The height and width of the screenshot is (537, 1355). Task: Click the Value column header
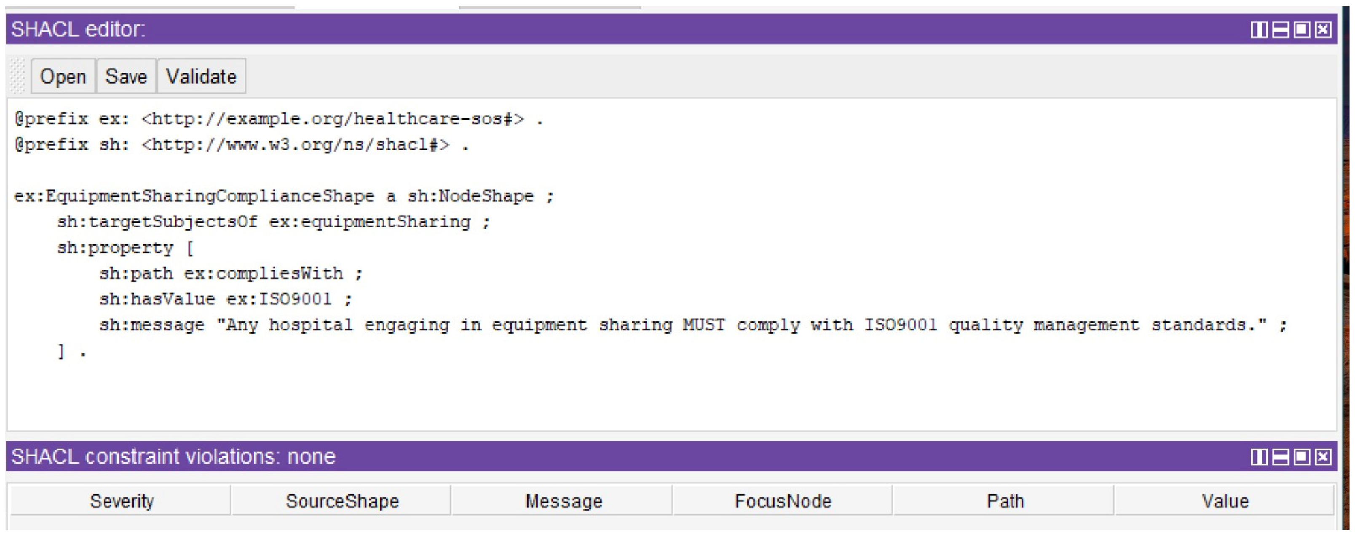point(1224,501)
